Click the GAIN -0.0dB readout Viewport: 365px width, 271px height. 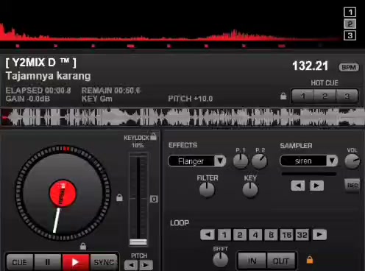tap(28, 99)
